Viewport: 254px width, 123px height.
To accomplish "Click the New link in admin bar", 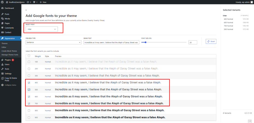I will pyautogui.click(x=45, y=2).
